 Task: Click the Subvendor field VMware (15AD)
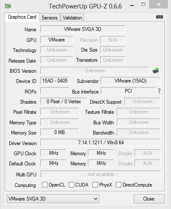(130, 81)
